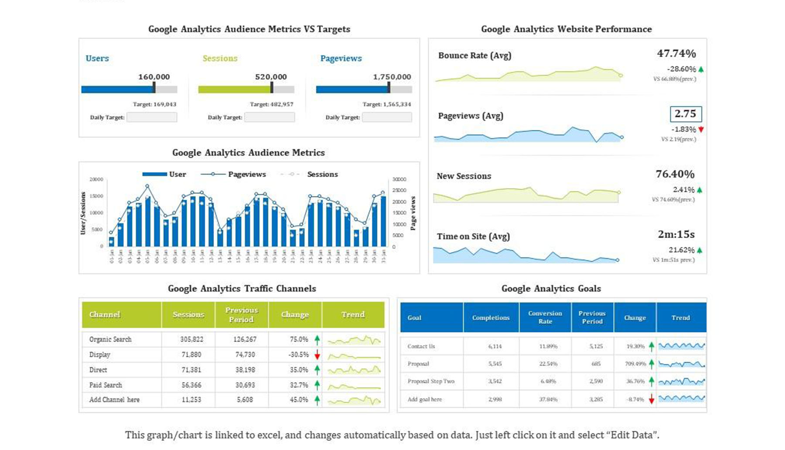
Task: Click the green arrow next to Paid Search 32.7%
Action: (x=317, y=385)
